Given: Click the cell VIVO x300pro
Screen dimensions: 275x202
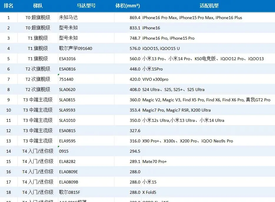Looking at the screenshot, I should pyautogui.click(x=155, y=80).
